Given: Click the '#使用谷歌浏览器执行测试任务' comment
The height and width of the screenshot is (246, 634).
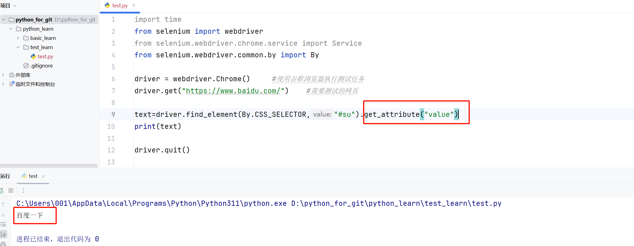Looking at the screenshot, I should pos(318,79).
